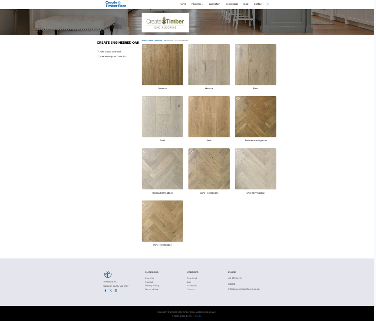The width and height of the screenshot is (376, 321).
Task: Click the info@createtimberfloor.com.au email link
Action: point(244,289)
